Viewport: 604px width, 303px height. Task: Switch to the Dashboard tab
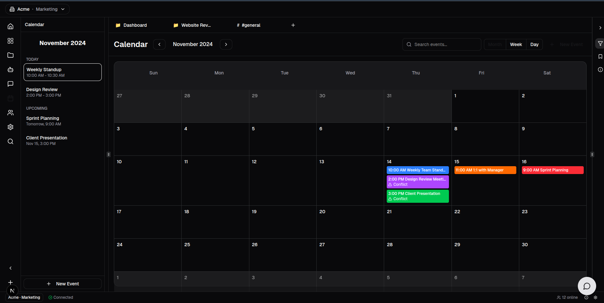click(135, 25)
